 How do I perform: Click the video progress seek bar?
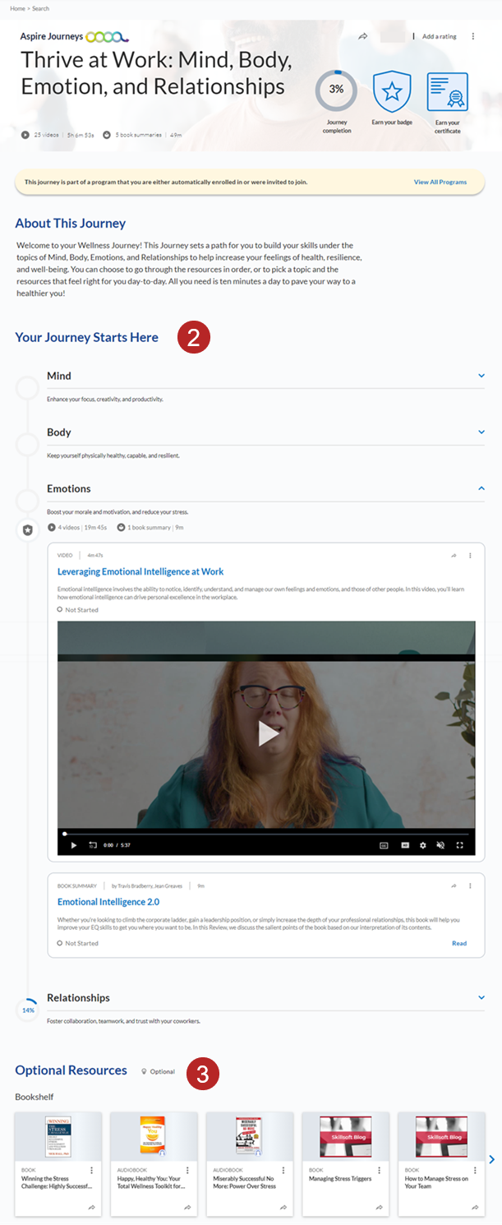(267, 834)
